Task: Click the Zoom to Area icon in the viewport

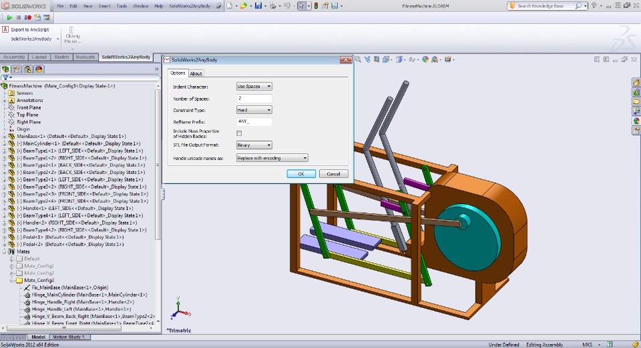Action: (x=358, y=59)
